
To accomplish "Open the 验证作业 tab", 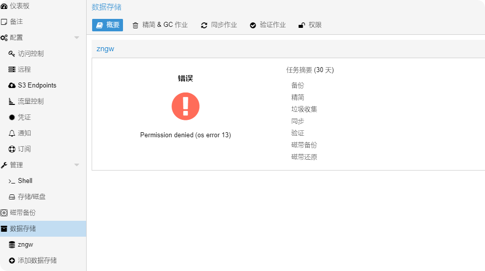I will pos(267,25).
